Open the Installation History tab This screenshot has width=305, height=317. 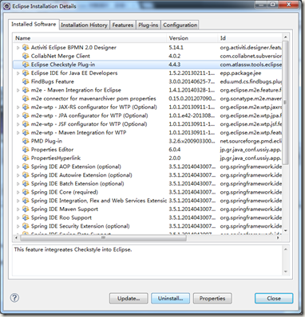coord(84,25)
